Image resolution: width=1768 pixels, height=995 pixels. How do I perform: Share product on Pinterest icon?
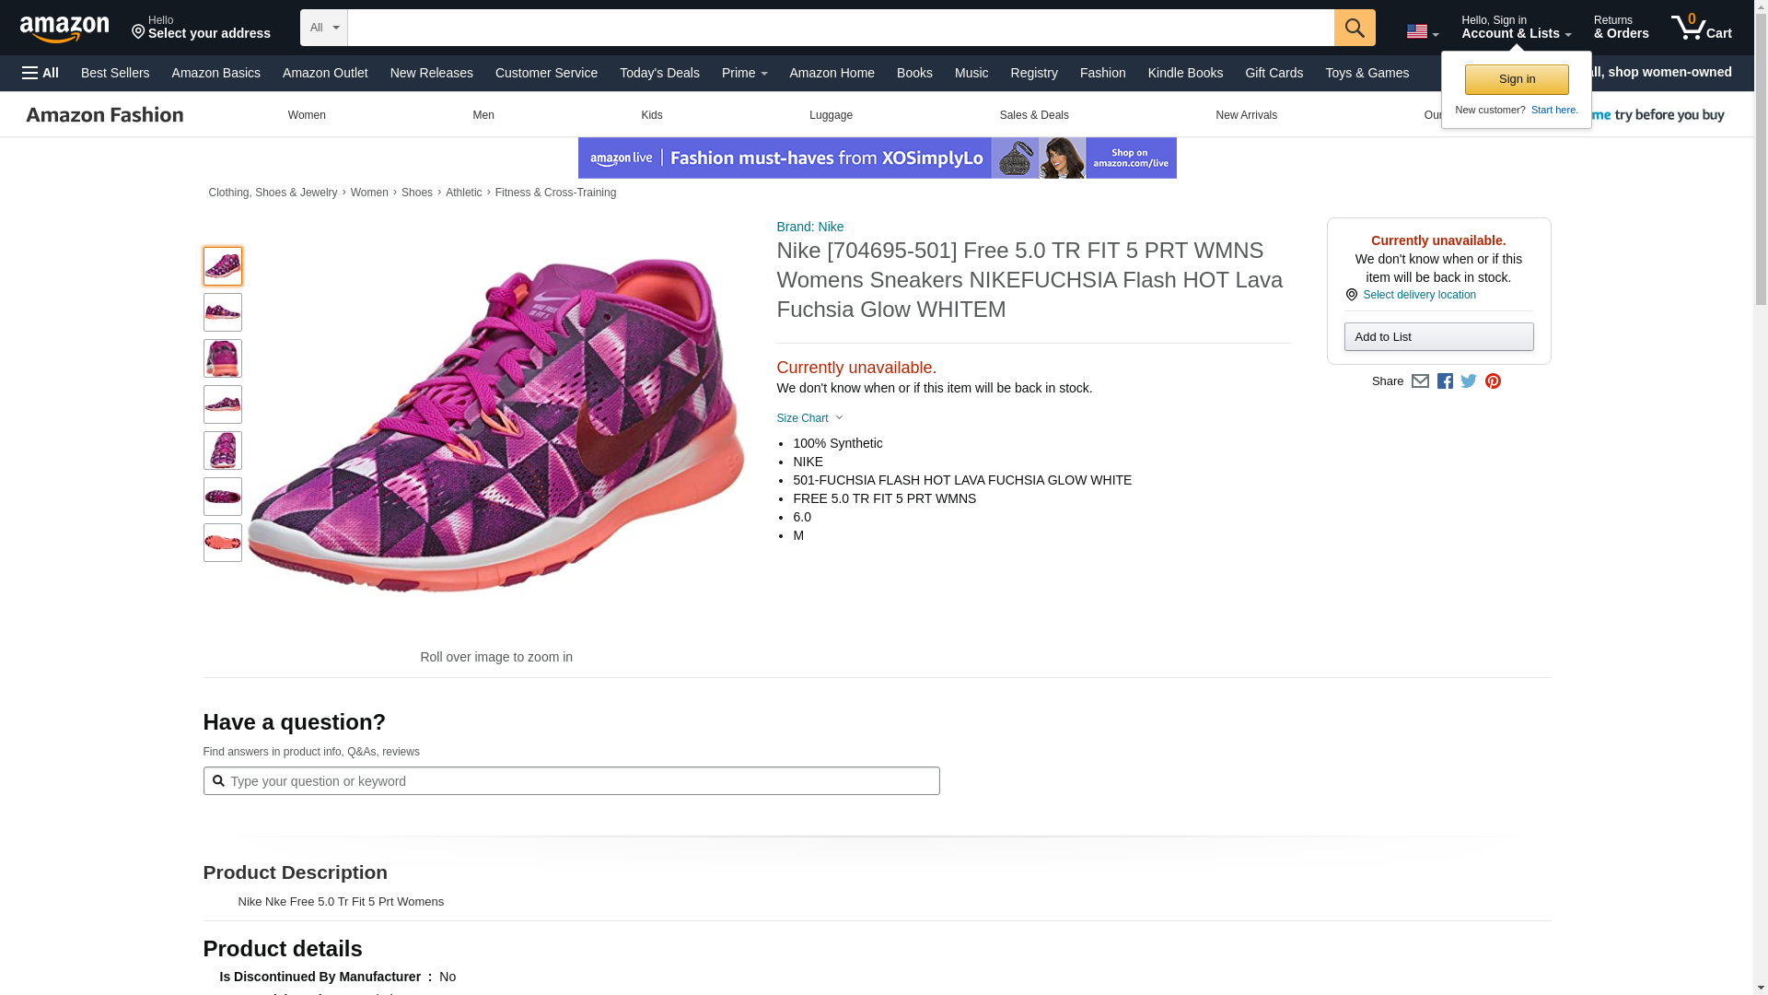point(1493,381)
